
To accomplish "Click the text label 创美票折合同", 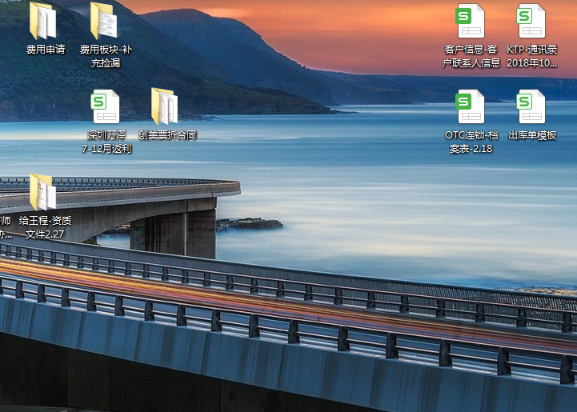I will (167, 135).
